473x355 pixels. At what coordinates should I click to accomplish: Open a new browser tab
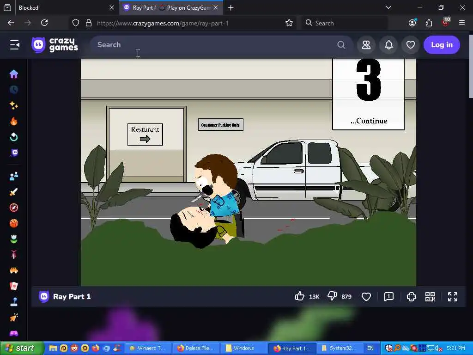[x=231, y=7]
